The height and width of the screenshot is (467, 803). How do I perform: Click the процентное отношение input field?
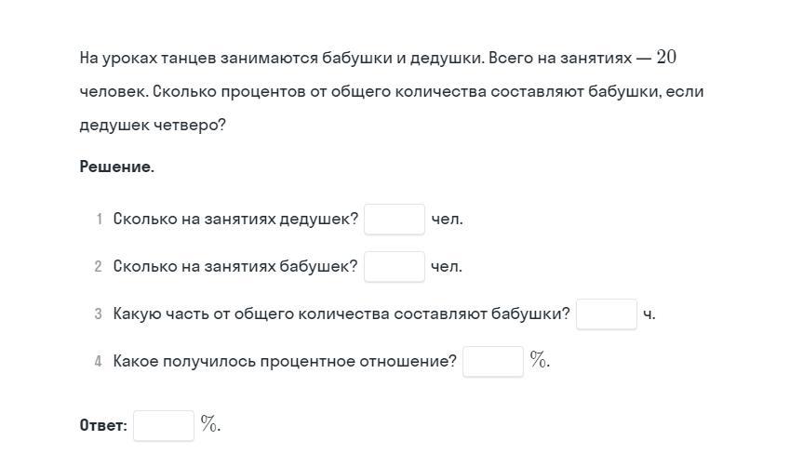tap(493, 362)
